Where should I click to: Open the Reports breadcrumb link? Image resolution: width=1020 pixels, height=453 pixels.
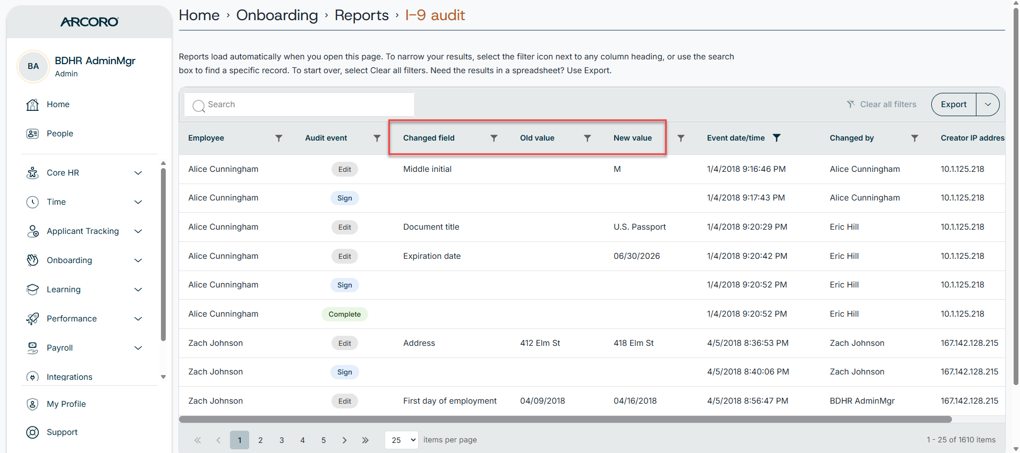(x=362, y=15)
